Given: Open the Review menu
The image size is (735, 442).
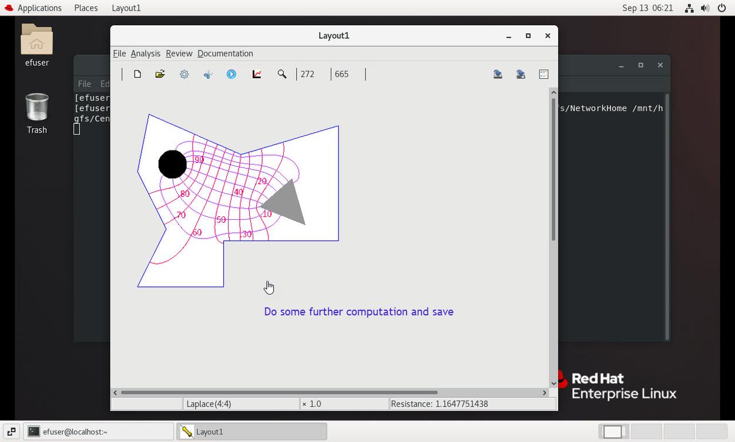Looking at the screenshot, I should (x=179, y=53).
